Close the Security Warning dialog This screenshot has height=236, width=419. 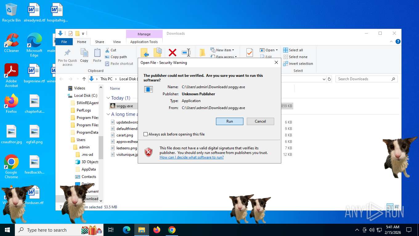(276, 63)
